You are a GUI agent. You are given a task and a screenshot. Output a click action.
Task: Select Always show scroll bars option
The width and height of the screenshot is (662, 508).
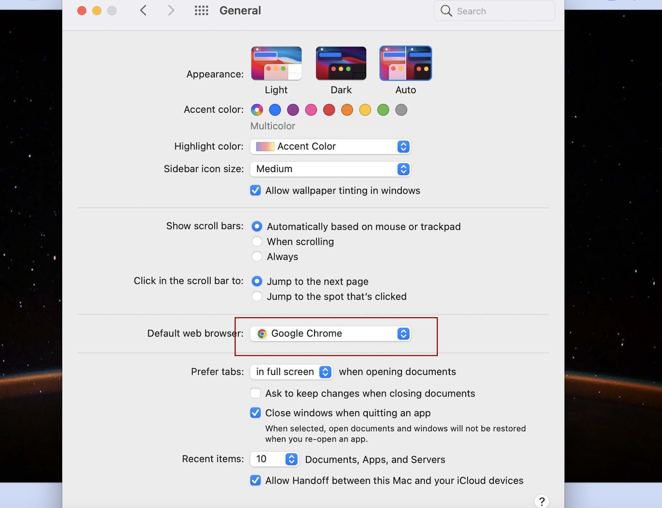point(257,256)
